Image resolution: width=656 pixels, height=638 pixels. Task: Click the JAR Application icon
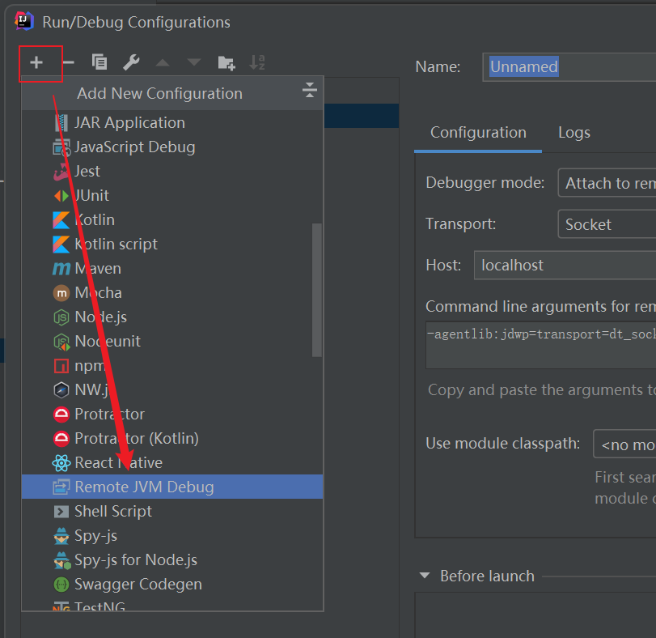point(61,122)
